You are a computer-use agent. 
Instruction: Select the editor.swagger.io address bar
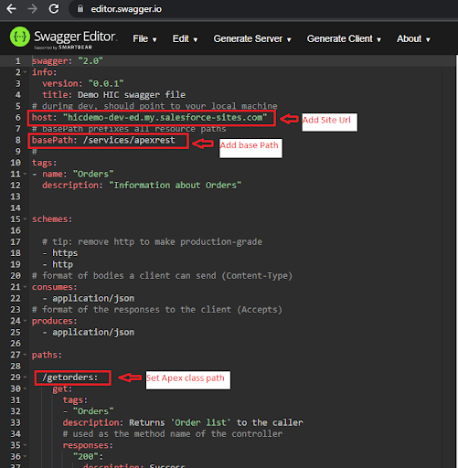(x=126, y=9)
